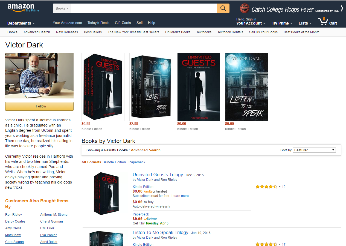Image resolution: width=346 pixels, height=246 pixels.
Task: Go to Today's Deals
Action: 98,23
